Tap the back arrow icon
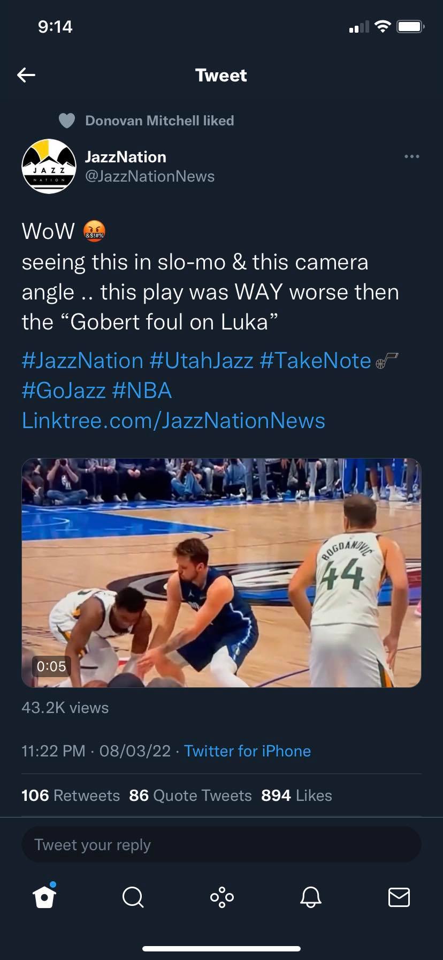Screen dimensions: 443x960 pyautogui.click(x=26, y=75)
